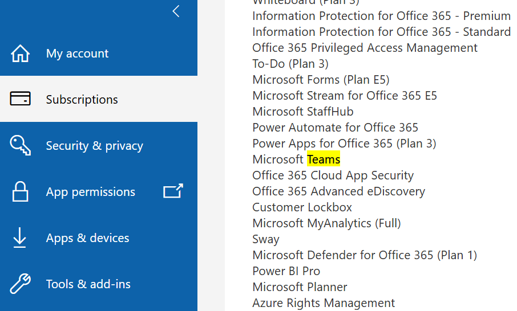
Task: Click the highlighted Microsoft Teams entry
Action: 296,159
